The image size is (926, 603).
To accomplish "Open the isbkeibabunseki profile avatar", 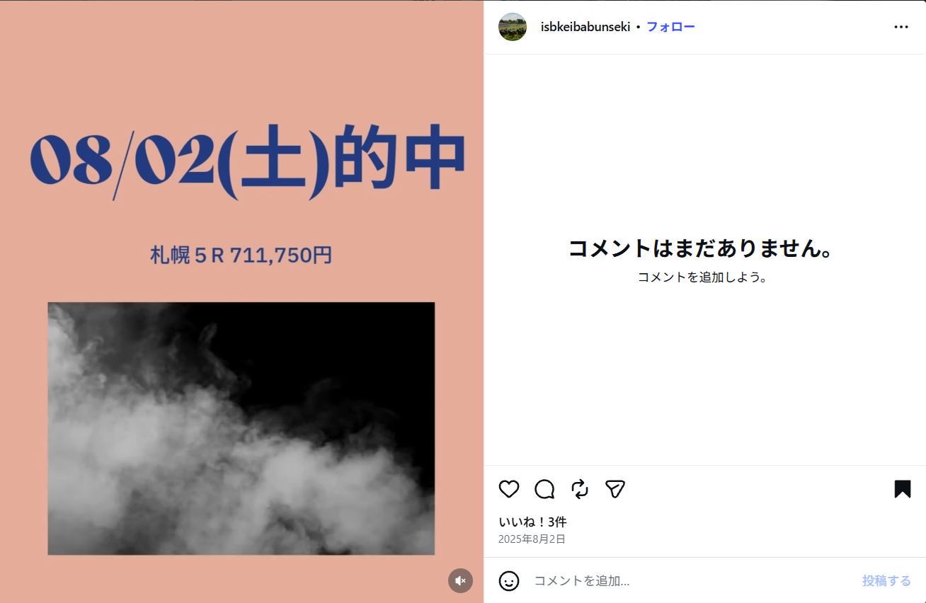I will tap(513, 27).
